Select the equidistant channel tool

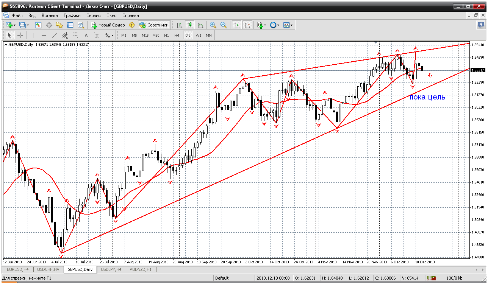tap(65, 35)
